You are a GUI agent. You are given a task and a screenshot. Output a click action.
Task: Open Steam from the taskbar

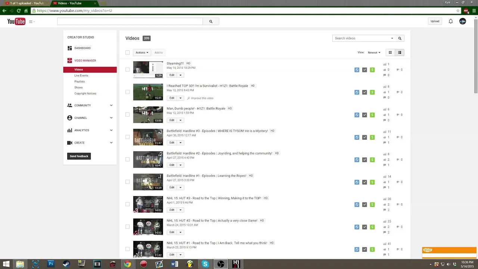(x=66, y=264)
